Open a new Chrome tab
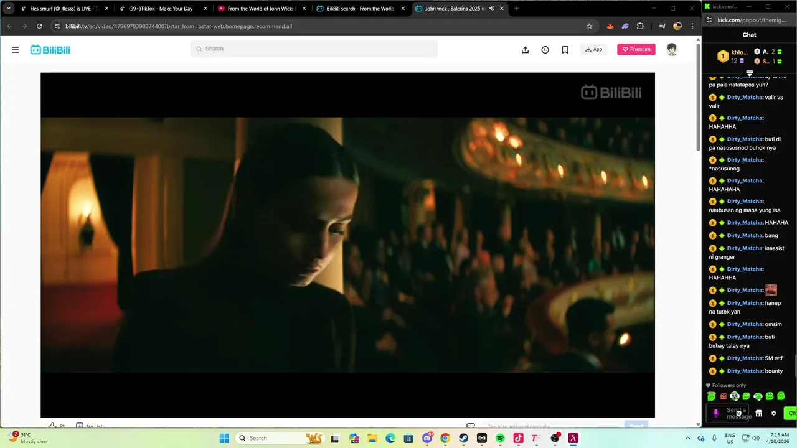 516,9
